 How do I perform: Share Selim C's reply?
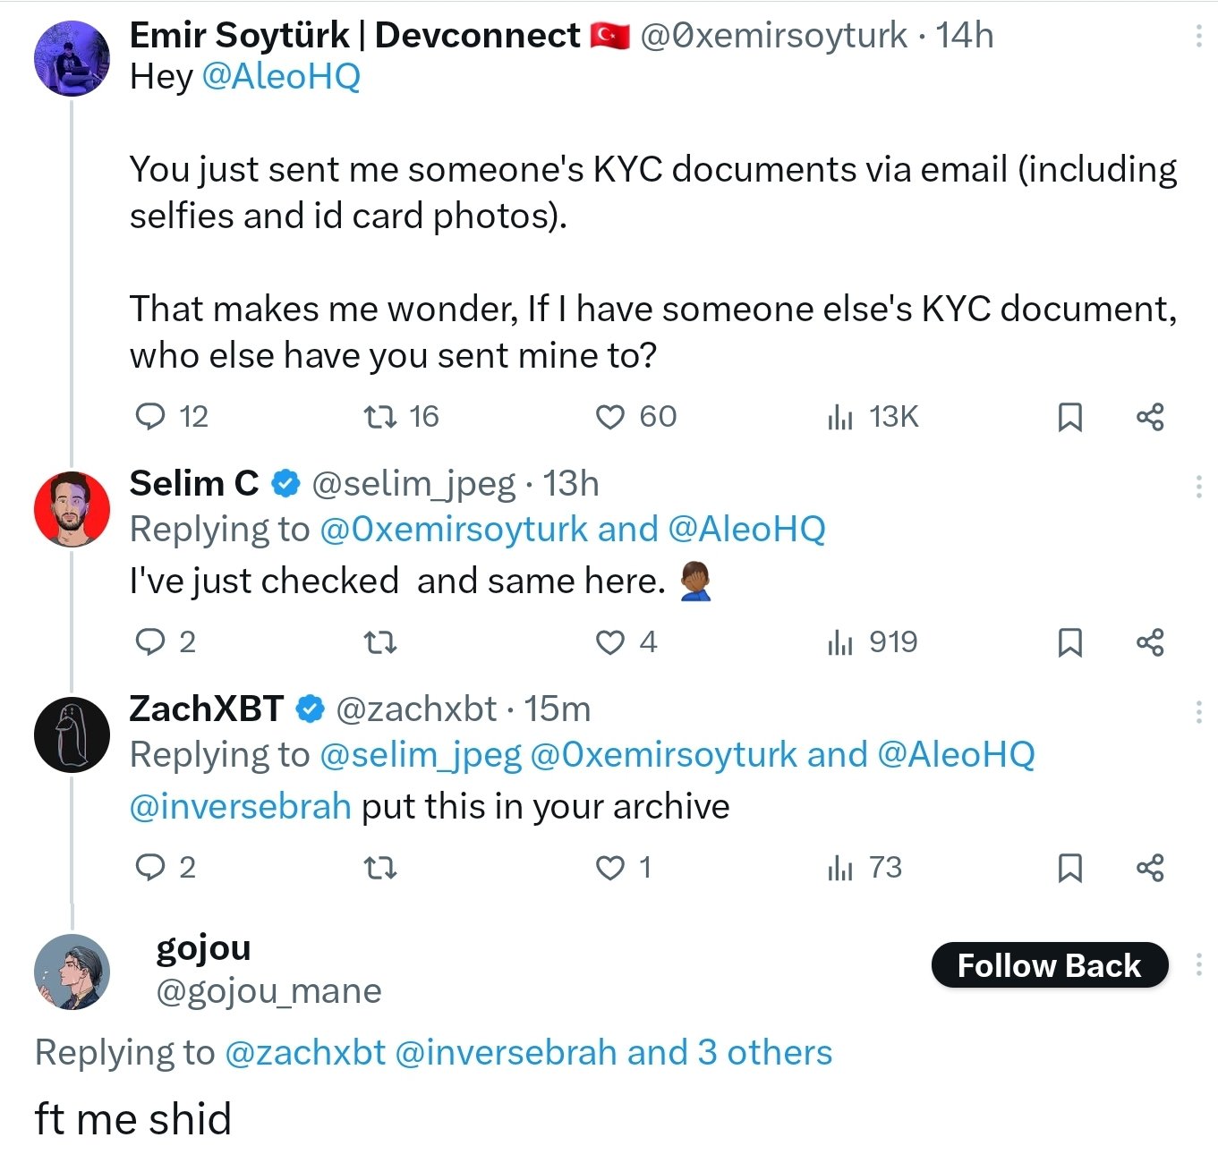click(1150, 642)
